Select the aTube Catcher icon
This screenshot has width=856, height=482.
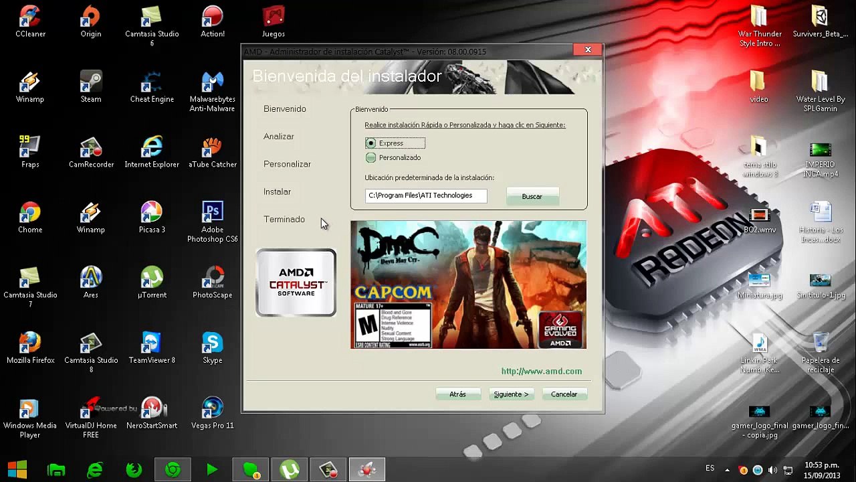213,152
